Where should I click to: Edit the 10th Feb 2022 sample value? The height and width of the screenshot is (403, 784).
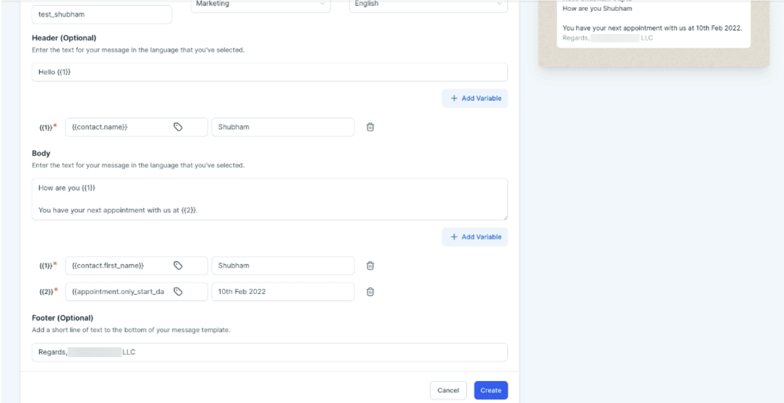[283, 292]
